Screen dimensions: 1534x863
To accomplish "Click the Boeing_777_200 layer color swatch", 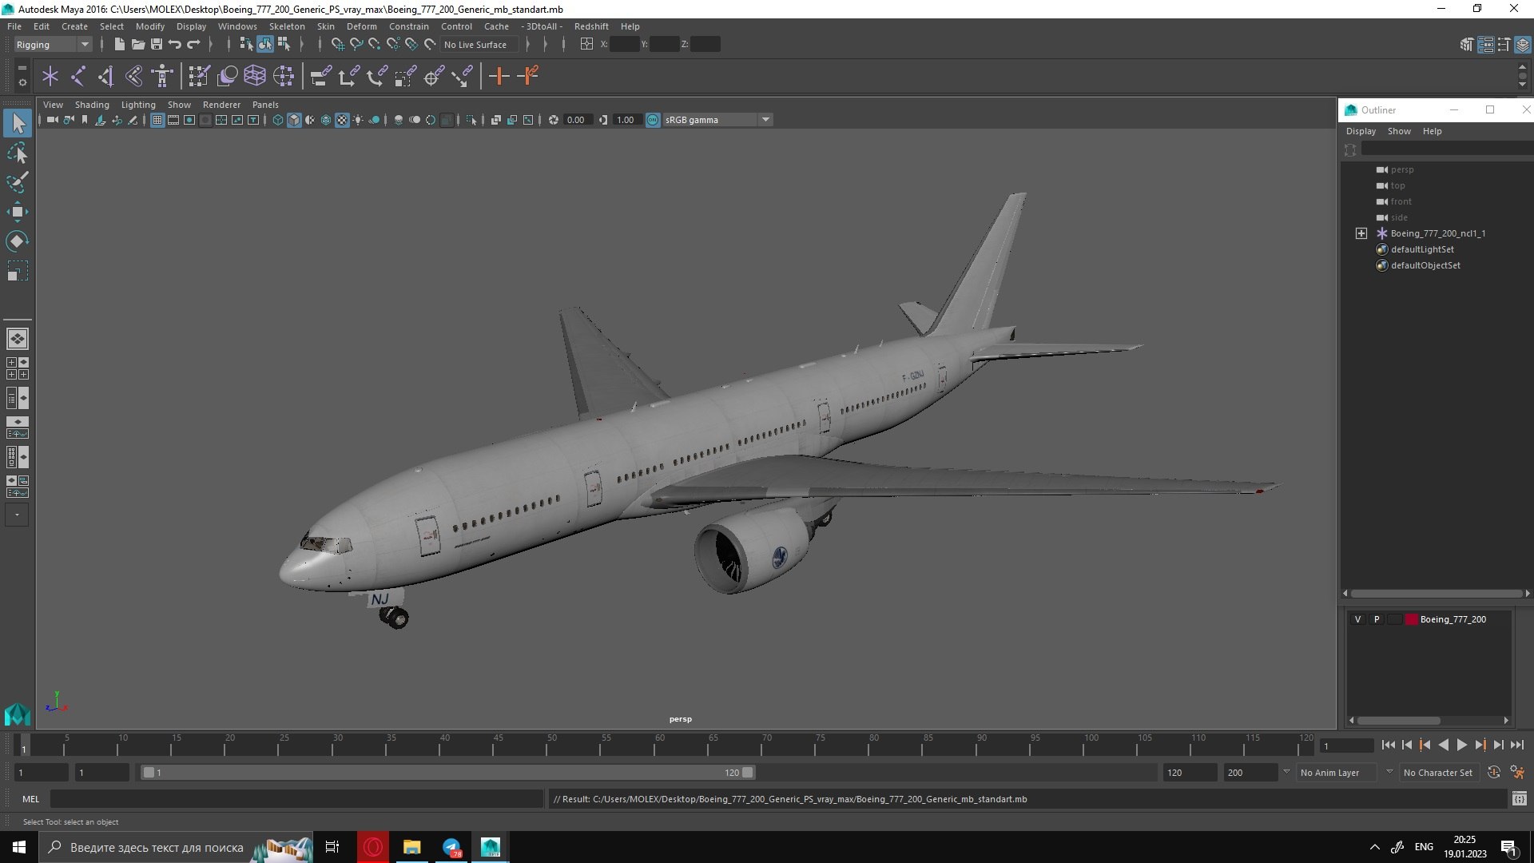I will pos(1411,619).
